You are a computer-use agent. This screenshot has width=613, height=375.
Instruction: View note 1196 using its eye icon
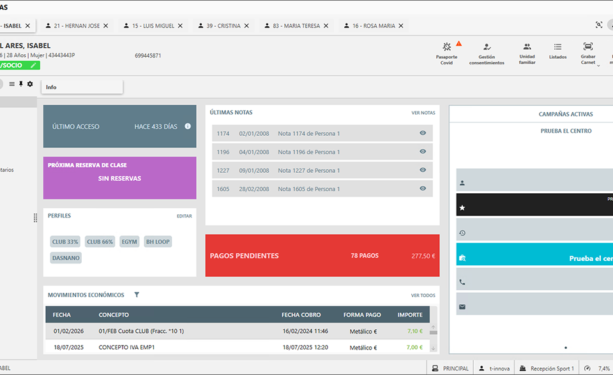[x=423, y=152]
